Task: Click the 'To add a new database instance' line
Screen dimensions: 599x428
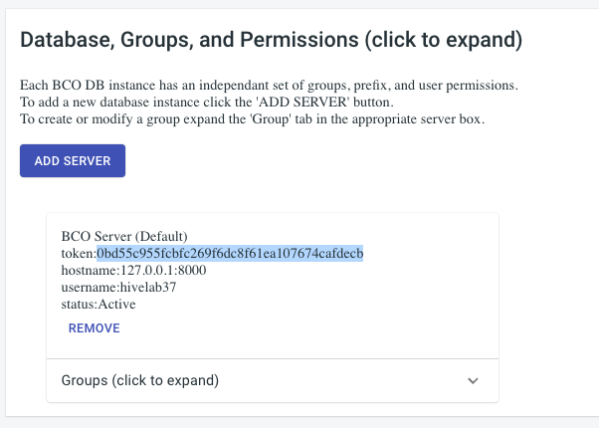Action: (207, 103)
